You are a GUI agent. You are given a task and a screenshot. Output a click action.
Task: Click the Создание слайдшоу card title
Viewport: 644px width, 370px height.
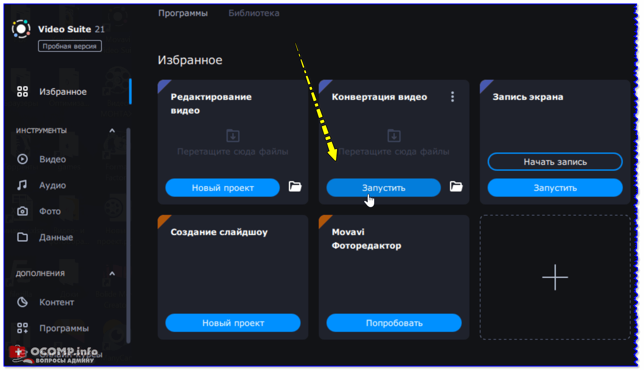click(x=219, y=232)
